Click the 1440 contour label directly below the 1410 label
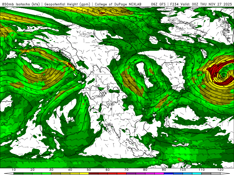The height and width of the screenshot is (175, 234). click(x=43, y=86)
